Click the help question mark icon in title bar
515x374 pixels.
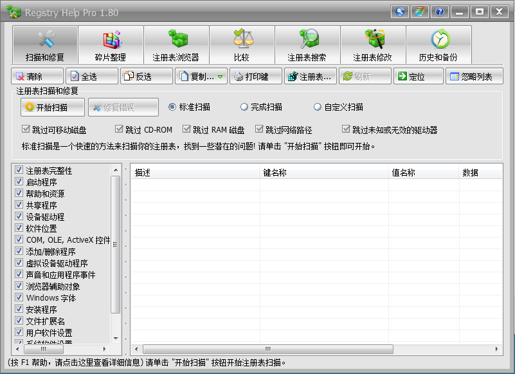(440, 12)
